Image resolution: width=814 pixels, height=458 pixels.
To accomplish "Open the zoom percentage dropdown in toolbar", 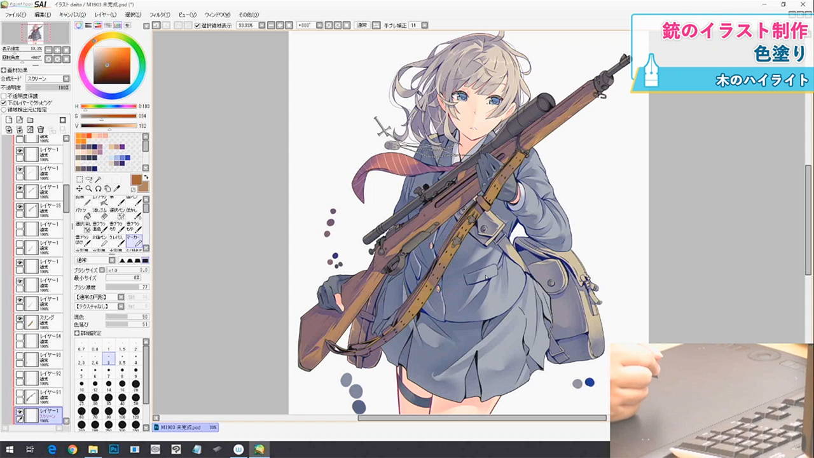I will tap(262, 25).
